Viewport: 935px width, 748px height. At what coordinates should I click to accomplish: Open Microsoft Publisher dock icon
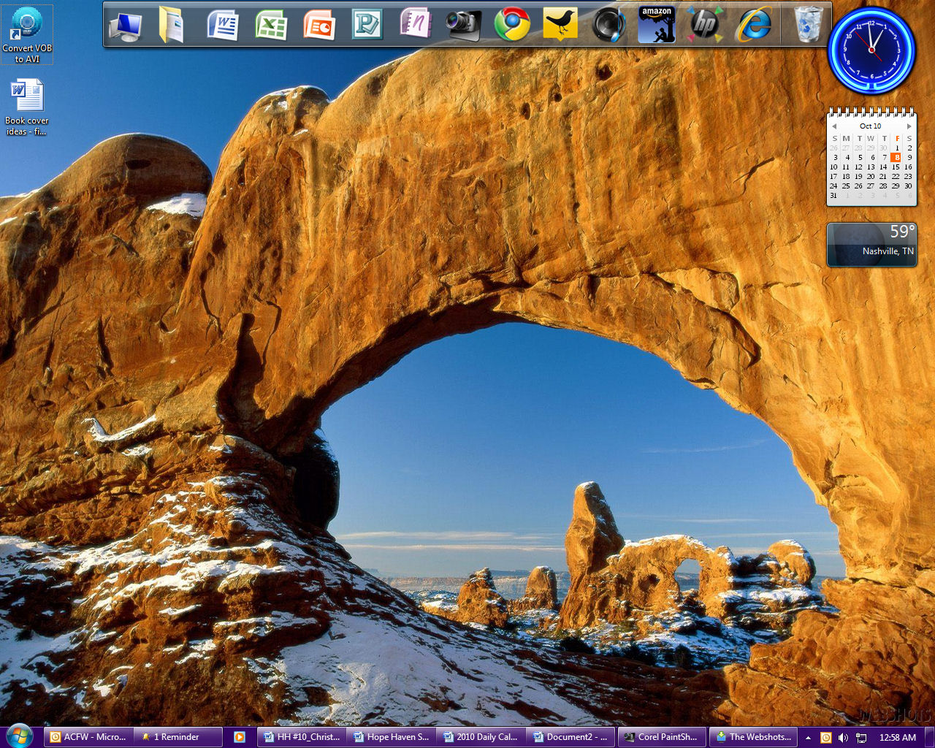point(367,26)
